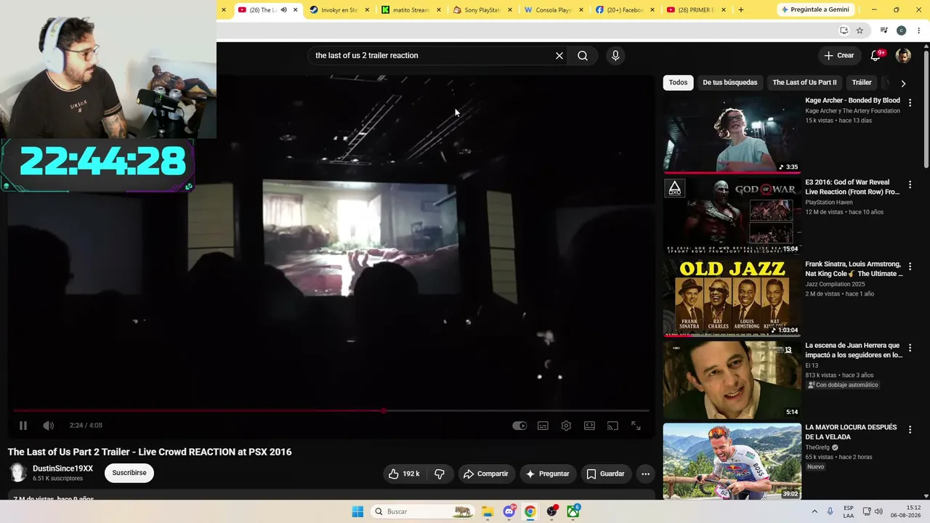The width and height of the screenshot is (930, 523).
Task: Click Pregúntale a Gemini button
Action: [814, 9]
